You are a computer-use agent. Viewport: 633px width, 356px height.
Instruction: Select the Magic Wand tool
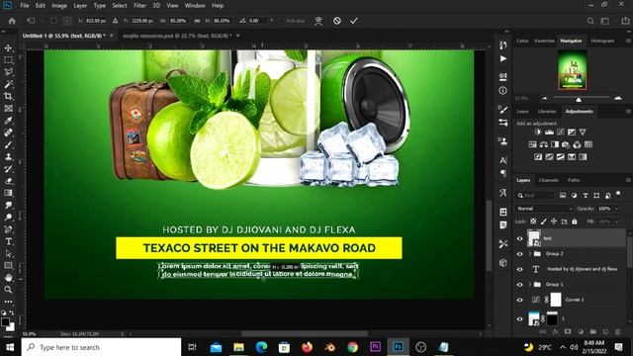(8, 84)
